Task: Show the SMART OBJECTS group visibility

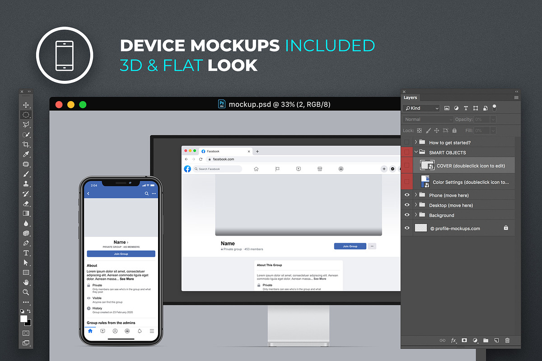Action: tap(407, 153)
